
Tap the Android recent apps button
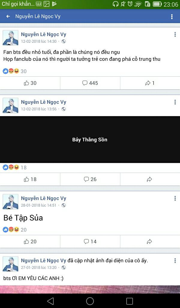click(x=130, y=301)
